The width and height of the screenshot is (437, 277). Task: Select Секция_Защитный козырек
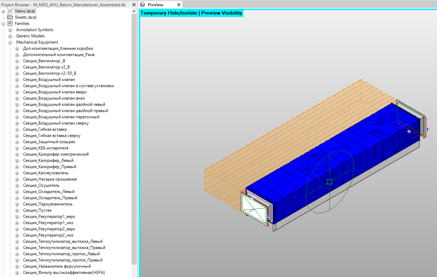coord(49,142)
